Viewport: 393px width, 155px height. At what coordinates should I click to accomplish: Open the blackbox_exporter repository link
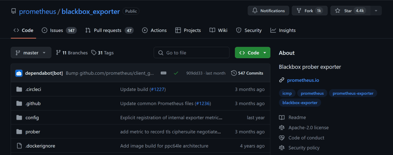click(91, 11)
